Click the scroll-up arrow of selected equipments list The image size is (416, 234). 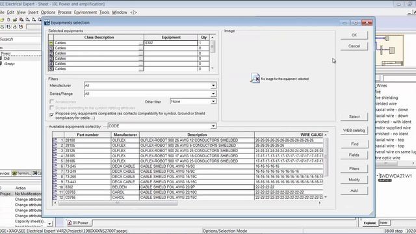pos(213,38)
